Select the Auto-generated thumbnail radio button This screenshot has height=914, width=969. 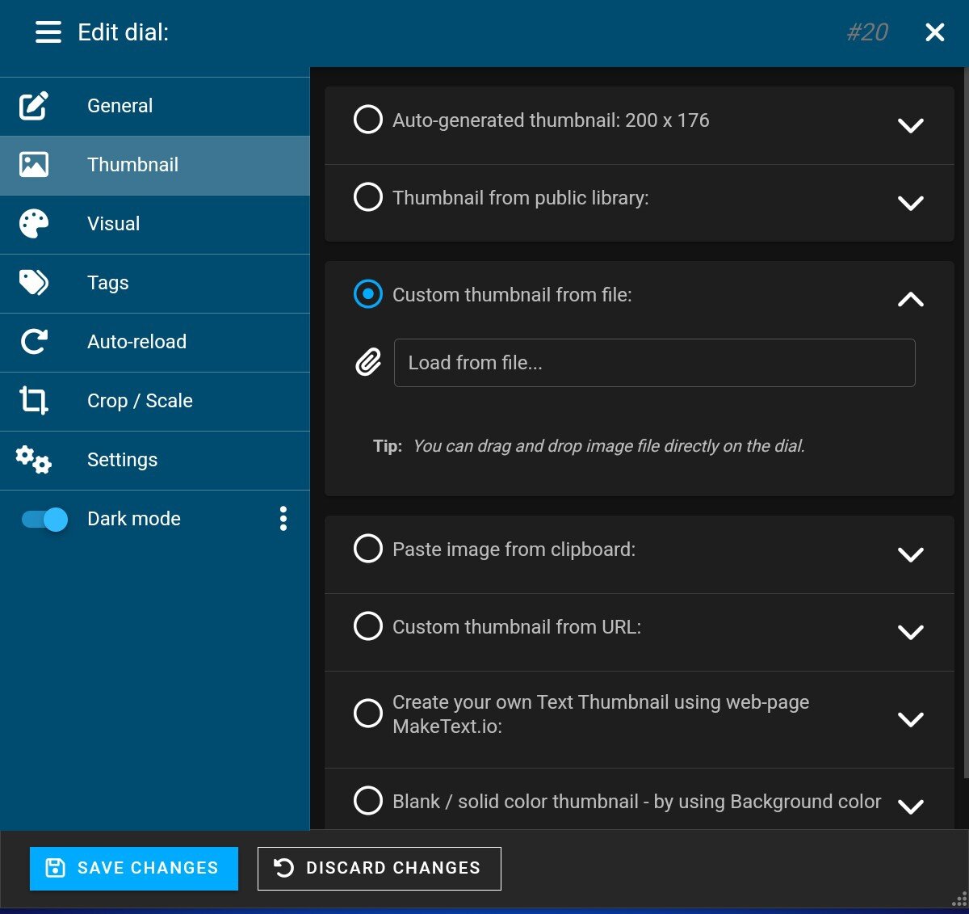pos(368,120)
